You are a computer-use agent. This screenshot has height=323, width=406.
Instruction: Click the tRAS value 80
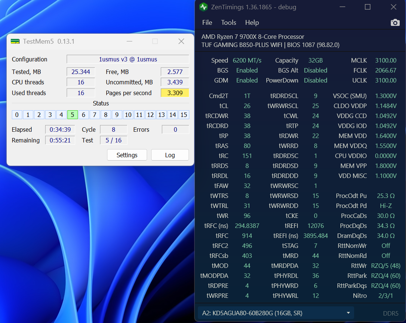click(247, 146)
